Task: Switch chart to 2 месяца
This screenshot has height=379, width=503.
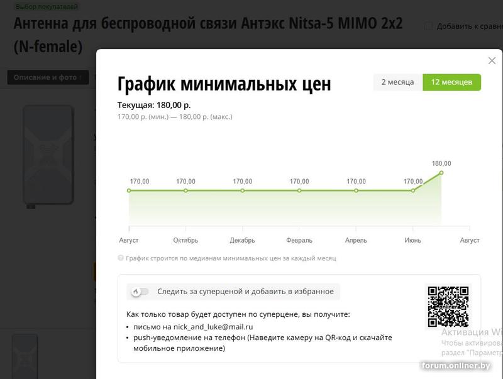Action: (x=398, y=82)
